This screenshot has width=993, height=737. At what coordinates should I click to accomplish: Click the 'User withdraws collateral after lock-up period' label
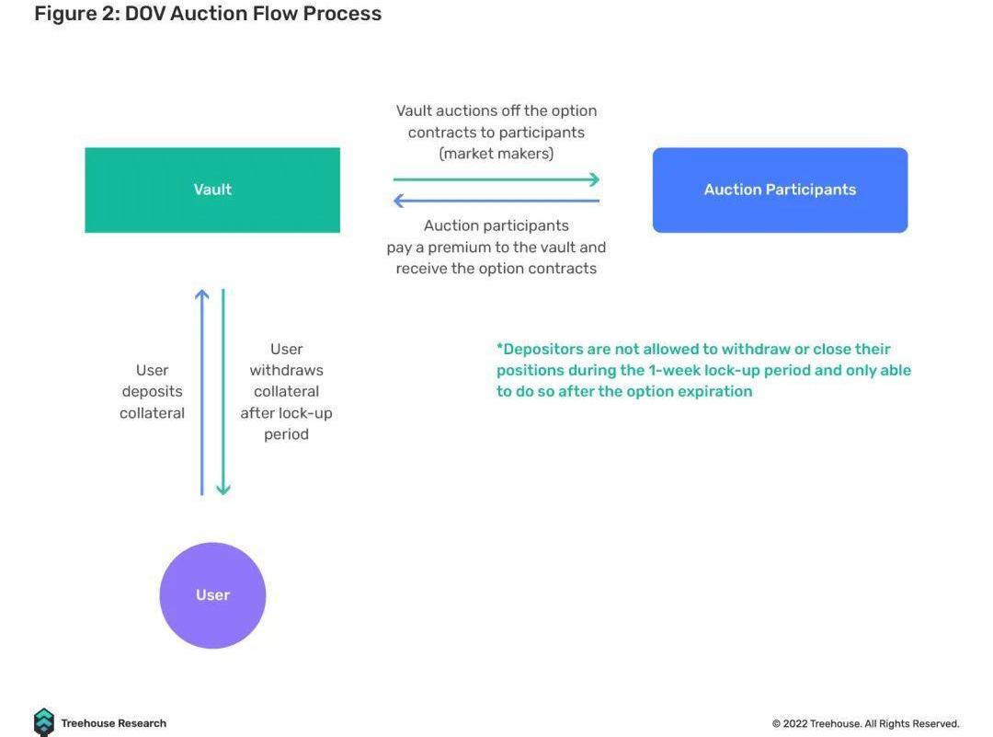[286, 392]
